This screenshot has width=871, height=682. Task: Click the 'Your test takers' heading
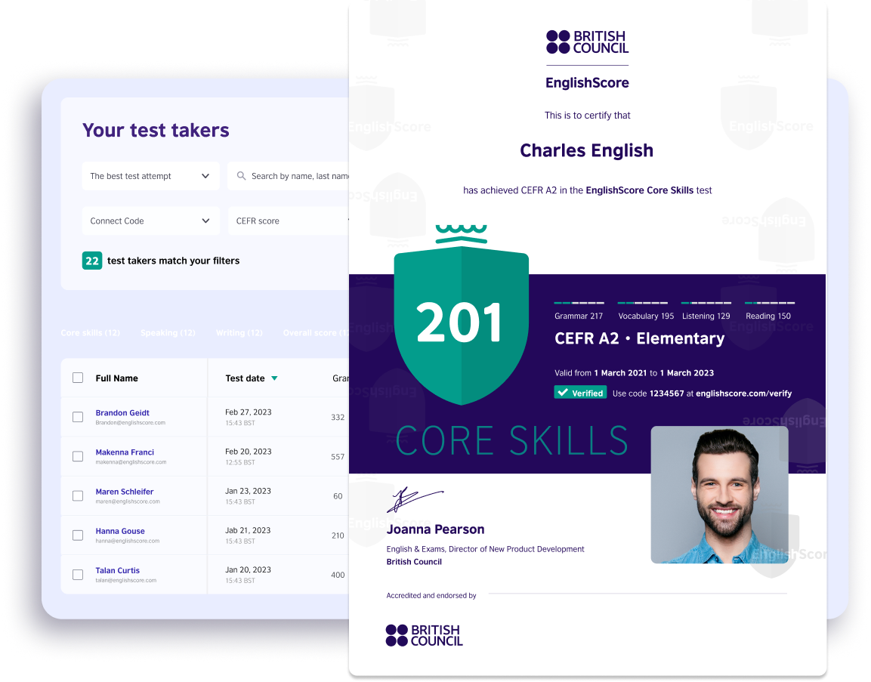156,130
